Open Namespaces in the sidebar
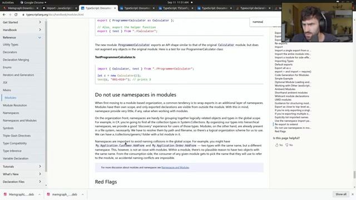 pyautogui.click(x=11, y=113)
